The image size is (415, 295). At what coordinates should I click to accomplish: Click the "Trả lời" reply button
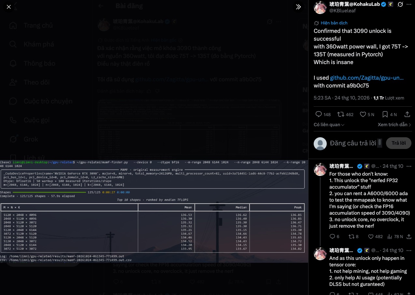click(398, 143)
